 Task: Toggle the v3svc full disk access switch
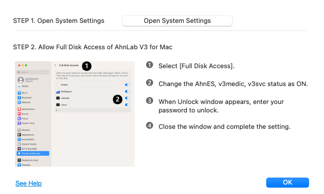127,105
